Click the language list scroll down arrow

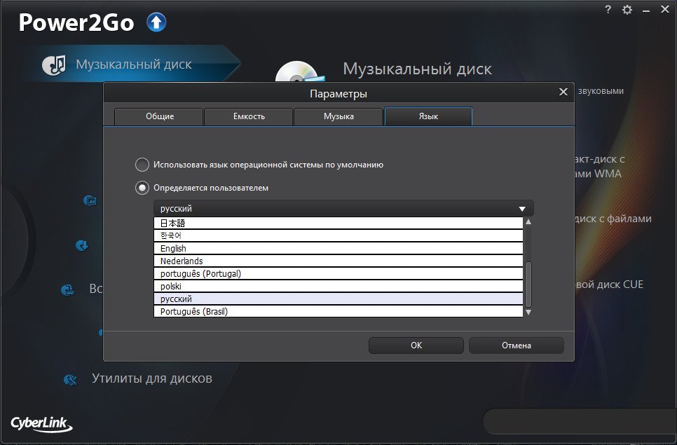[528, 312]
